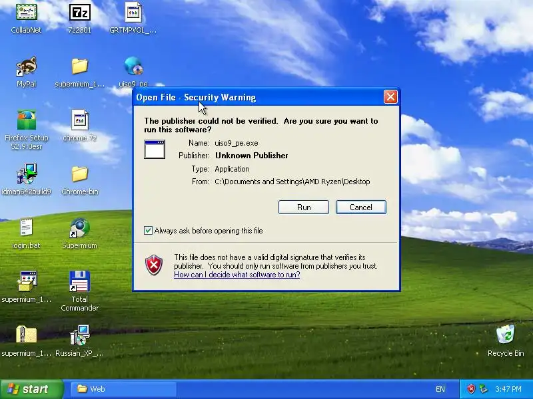Viewport: 533px width, 399px height.
Task: Select the Supermium browser shortcut
Action: pos(79,227)
